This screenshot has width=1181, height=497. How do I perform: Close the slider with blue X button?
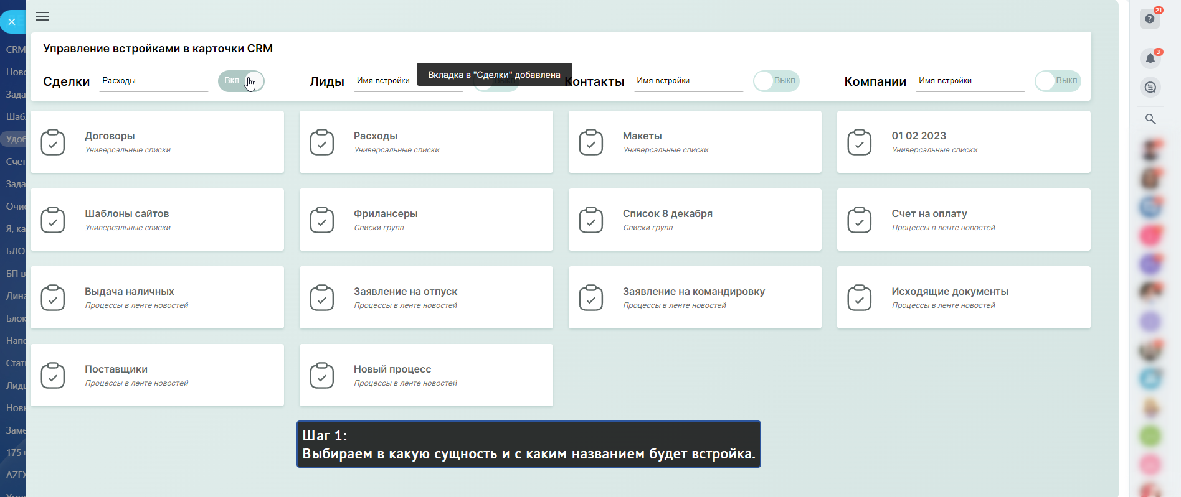tap(12, 22)
